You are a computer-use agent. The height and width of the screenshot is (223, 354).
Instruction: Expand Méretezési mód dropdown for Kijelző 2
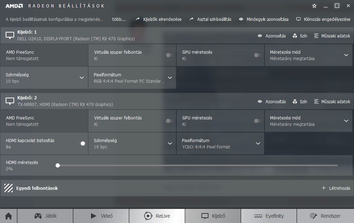coord(346,121)
